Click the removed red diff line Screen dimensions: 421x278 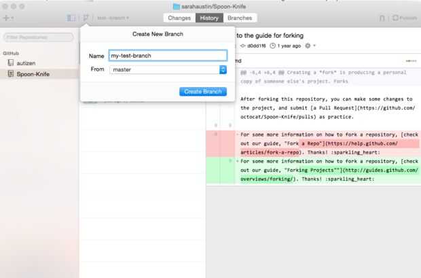(x=313, y=143)
